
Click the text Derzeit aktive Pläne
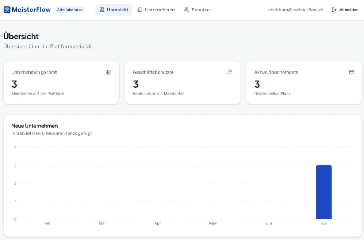[273, 94]
